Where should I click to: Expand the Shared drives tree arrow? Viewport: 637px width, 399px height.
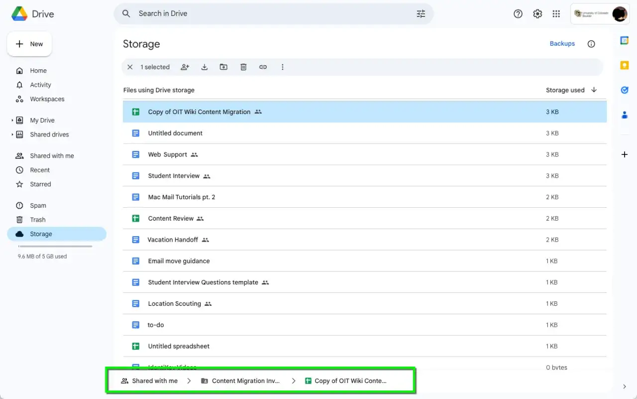pyautogui.click(x=12, y=134)
